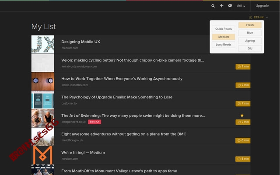Click the Best Of tag
280x175 pixels.
coord(94,122)
